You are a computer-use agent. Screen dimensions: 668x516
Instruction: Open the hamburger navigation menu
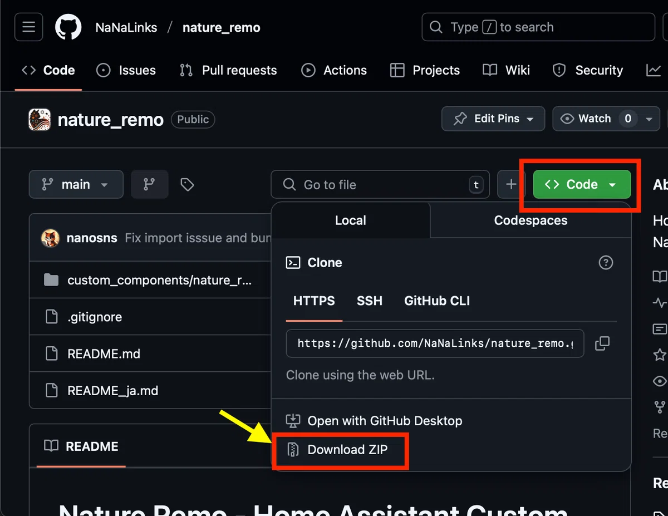[29, 27]
